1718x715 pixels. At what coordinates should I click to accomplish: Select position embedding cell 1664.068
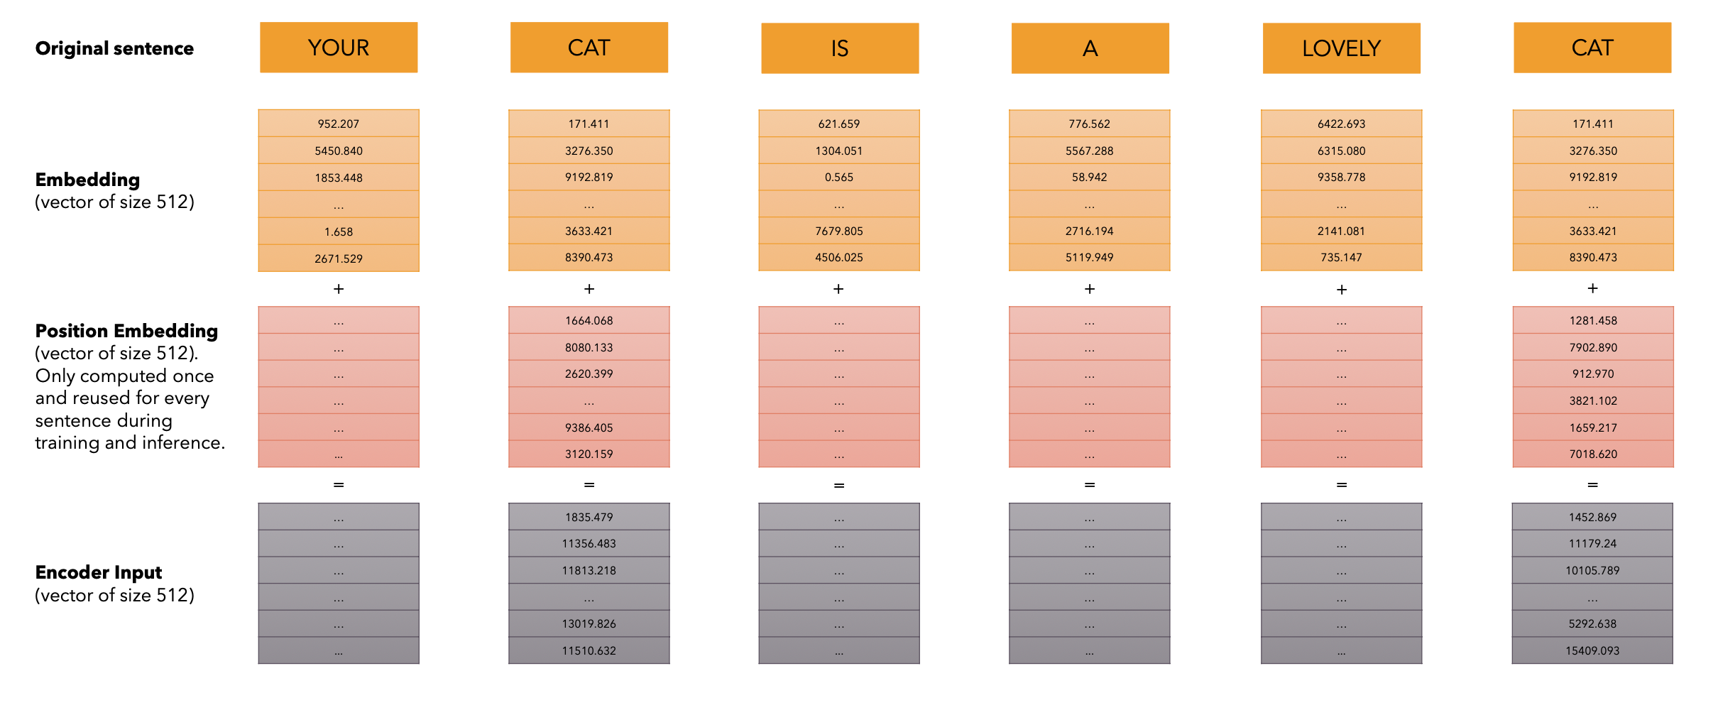click(589, 320)
